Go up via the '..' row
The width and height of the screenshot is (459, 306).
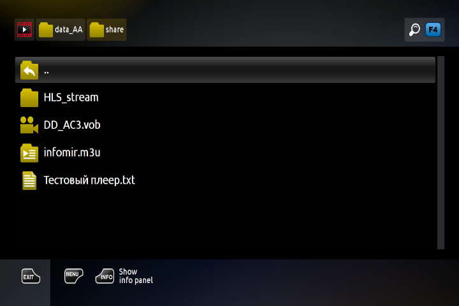(x=225, y=70)
